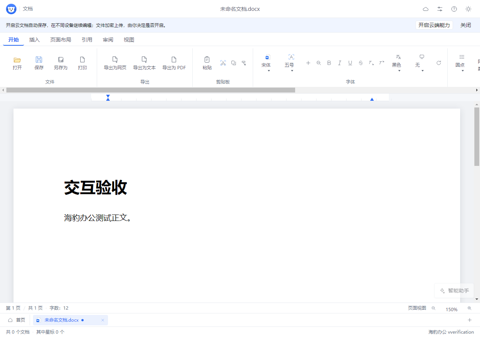Close the 未命名文档.docx tab

tap(103, 320)
